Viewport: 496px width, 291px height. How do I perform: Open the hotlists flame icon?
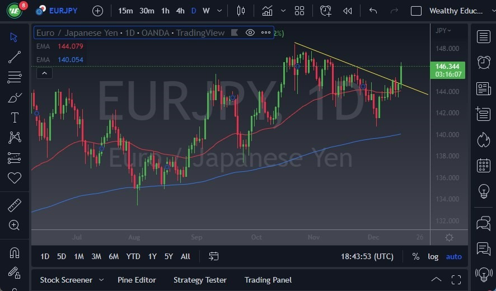(x=484, y=140)
